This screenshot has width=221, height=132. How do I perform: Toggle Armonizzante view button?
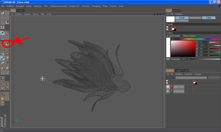(195, 18)
